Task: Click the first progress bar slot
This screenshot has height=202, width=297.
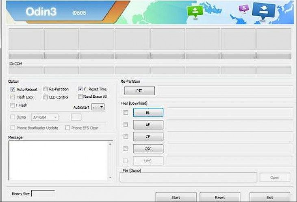Action: [26, 56]
